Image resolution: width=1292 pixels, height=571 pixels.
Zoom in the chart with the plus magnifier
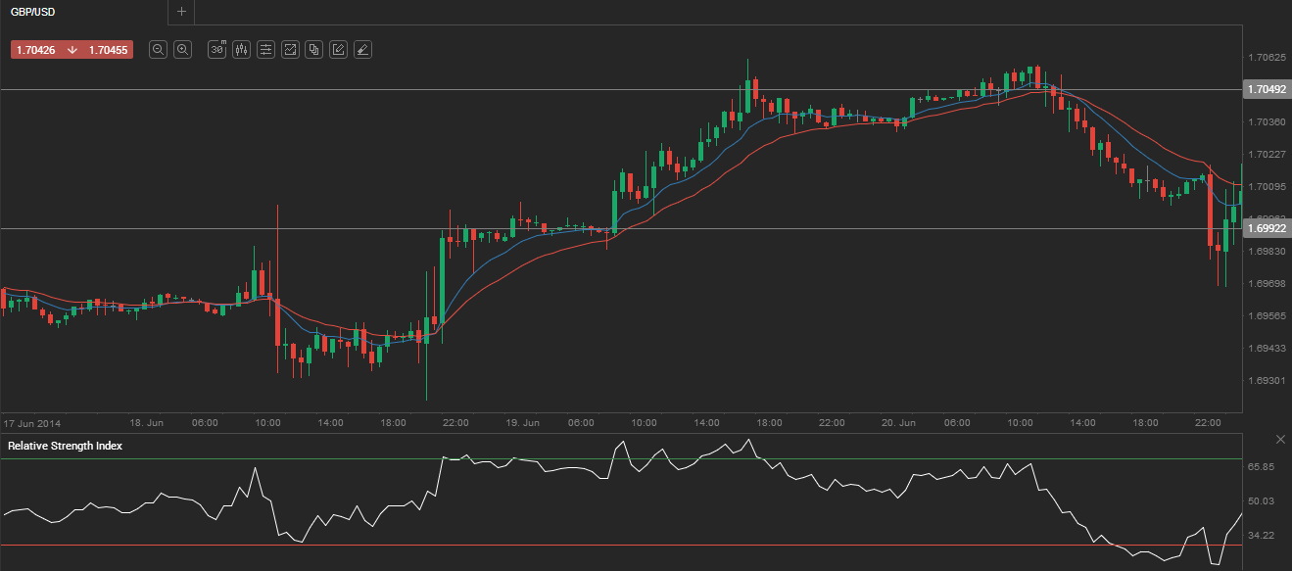point(182,49)
